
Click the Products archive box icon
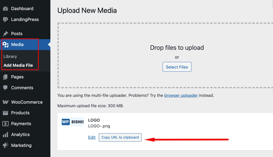point(5,113)
